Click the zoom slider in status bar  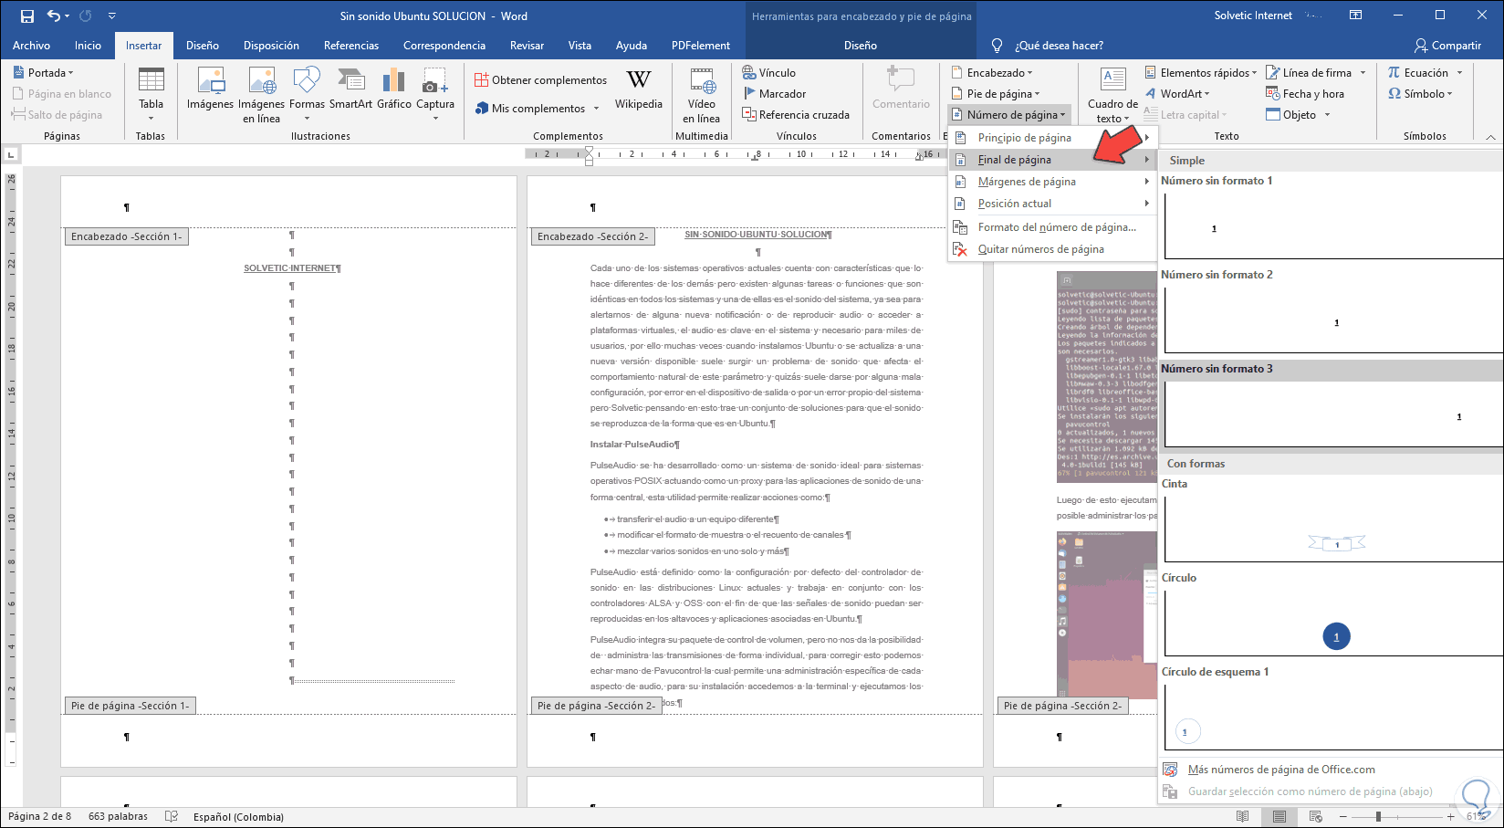click(1379, 816)
